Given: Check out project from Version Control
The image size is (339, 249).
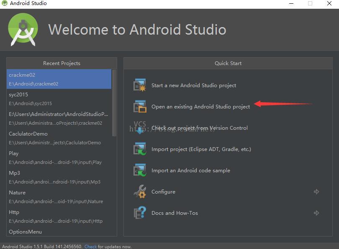Looking at the screenshot, I should [x=200, y=128].
